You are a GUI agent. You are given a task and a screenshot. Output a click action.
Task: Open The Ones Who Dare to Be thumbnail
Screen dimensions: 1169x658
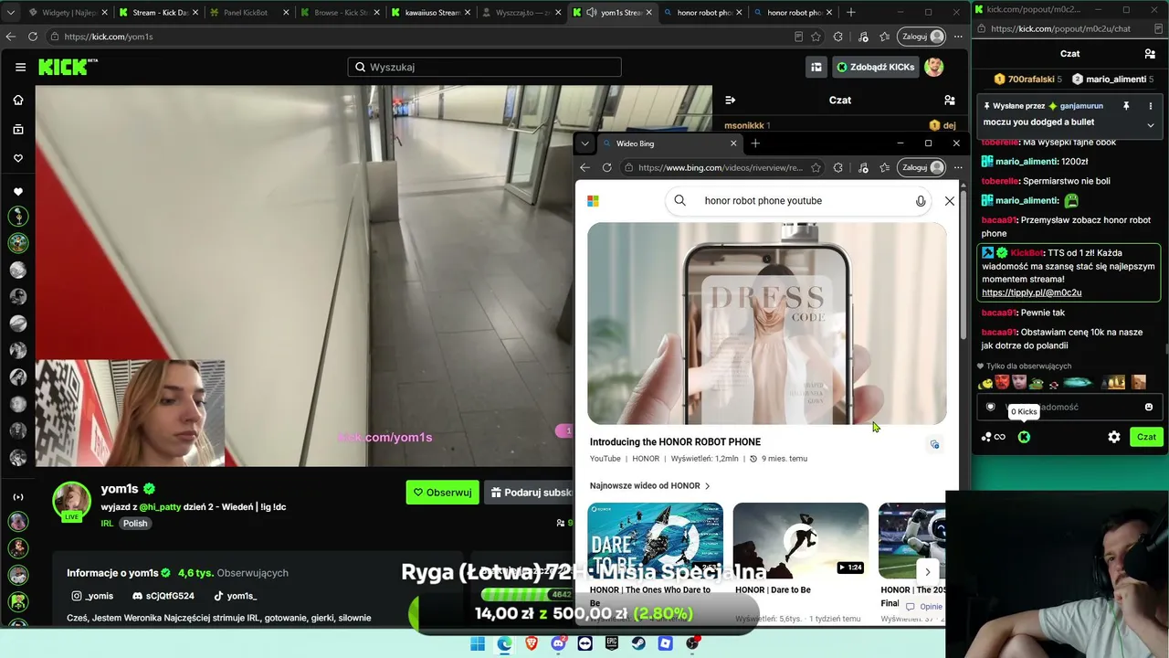(656, 540)
